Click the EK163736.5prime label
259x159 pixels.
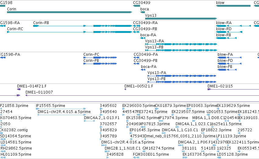tap(199, 154)
